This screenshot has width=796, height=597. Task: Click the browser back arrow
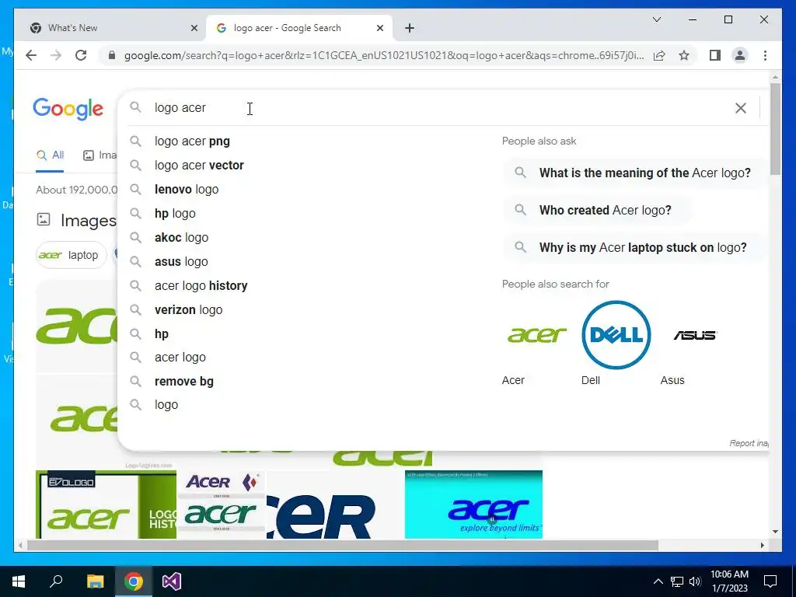tap(31, 55)
